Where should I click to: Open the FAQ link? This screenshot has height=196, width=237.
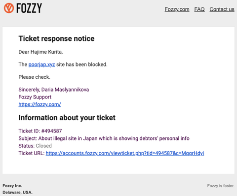(199, 9)
